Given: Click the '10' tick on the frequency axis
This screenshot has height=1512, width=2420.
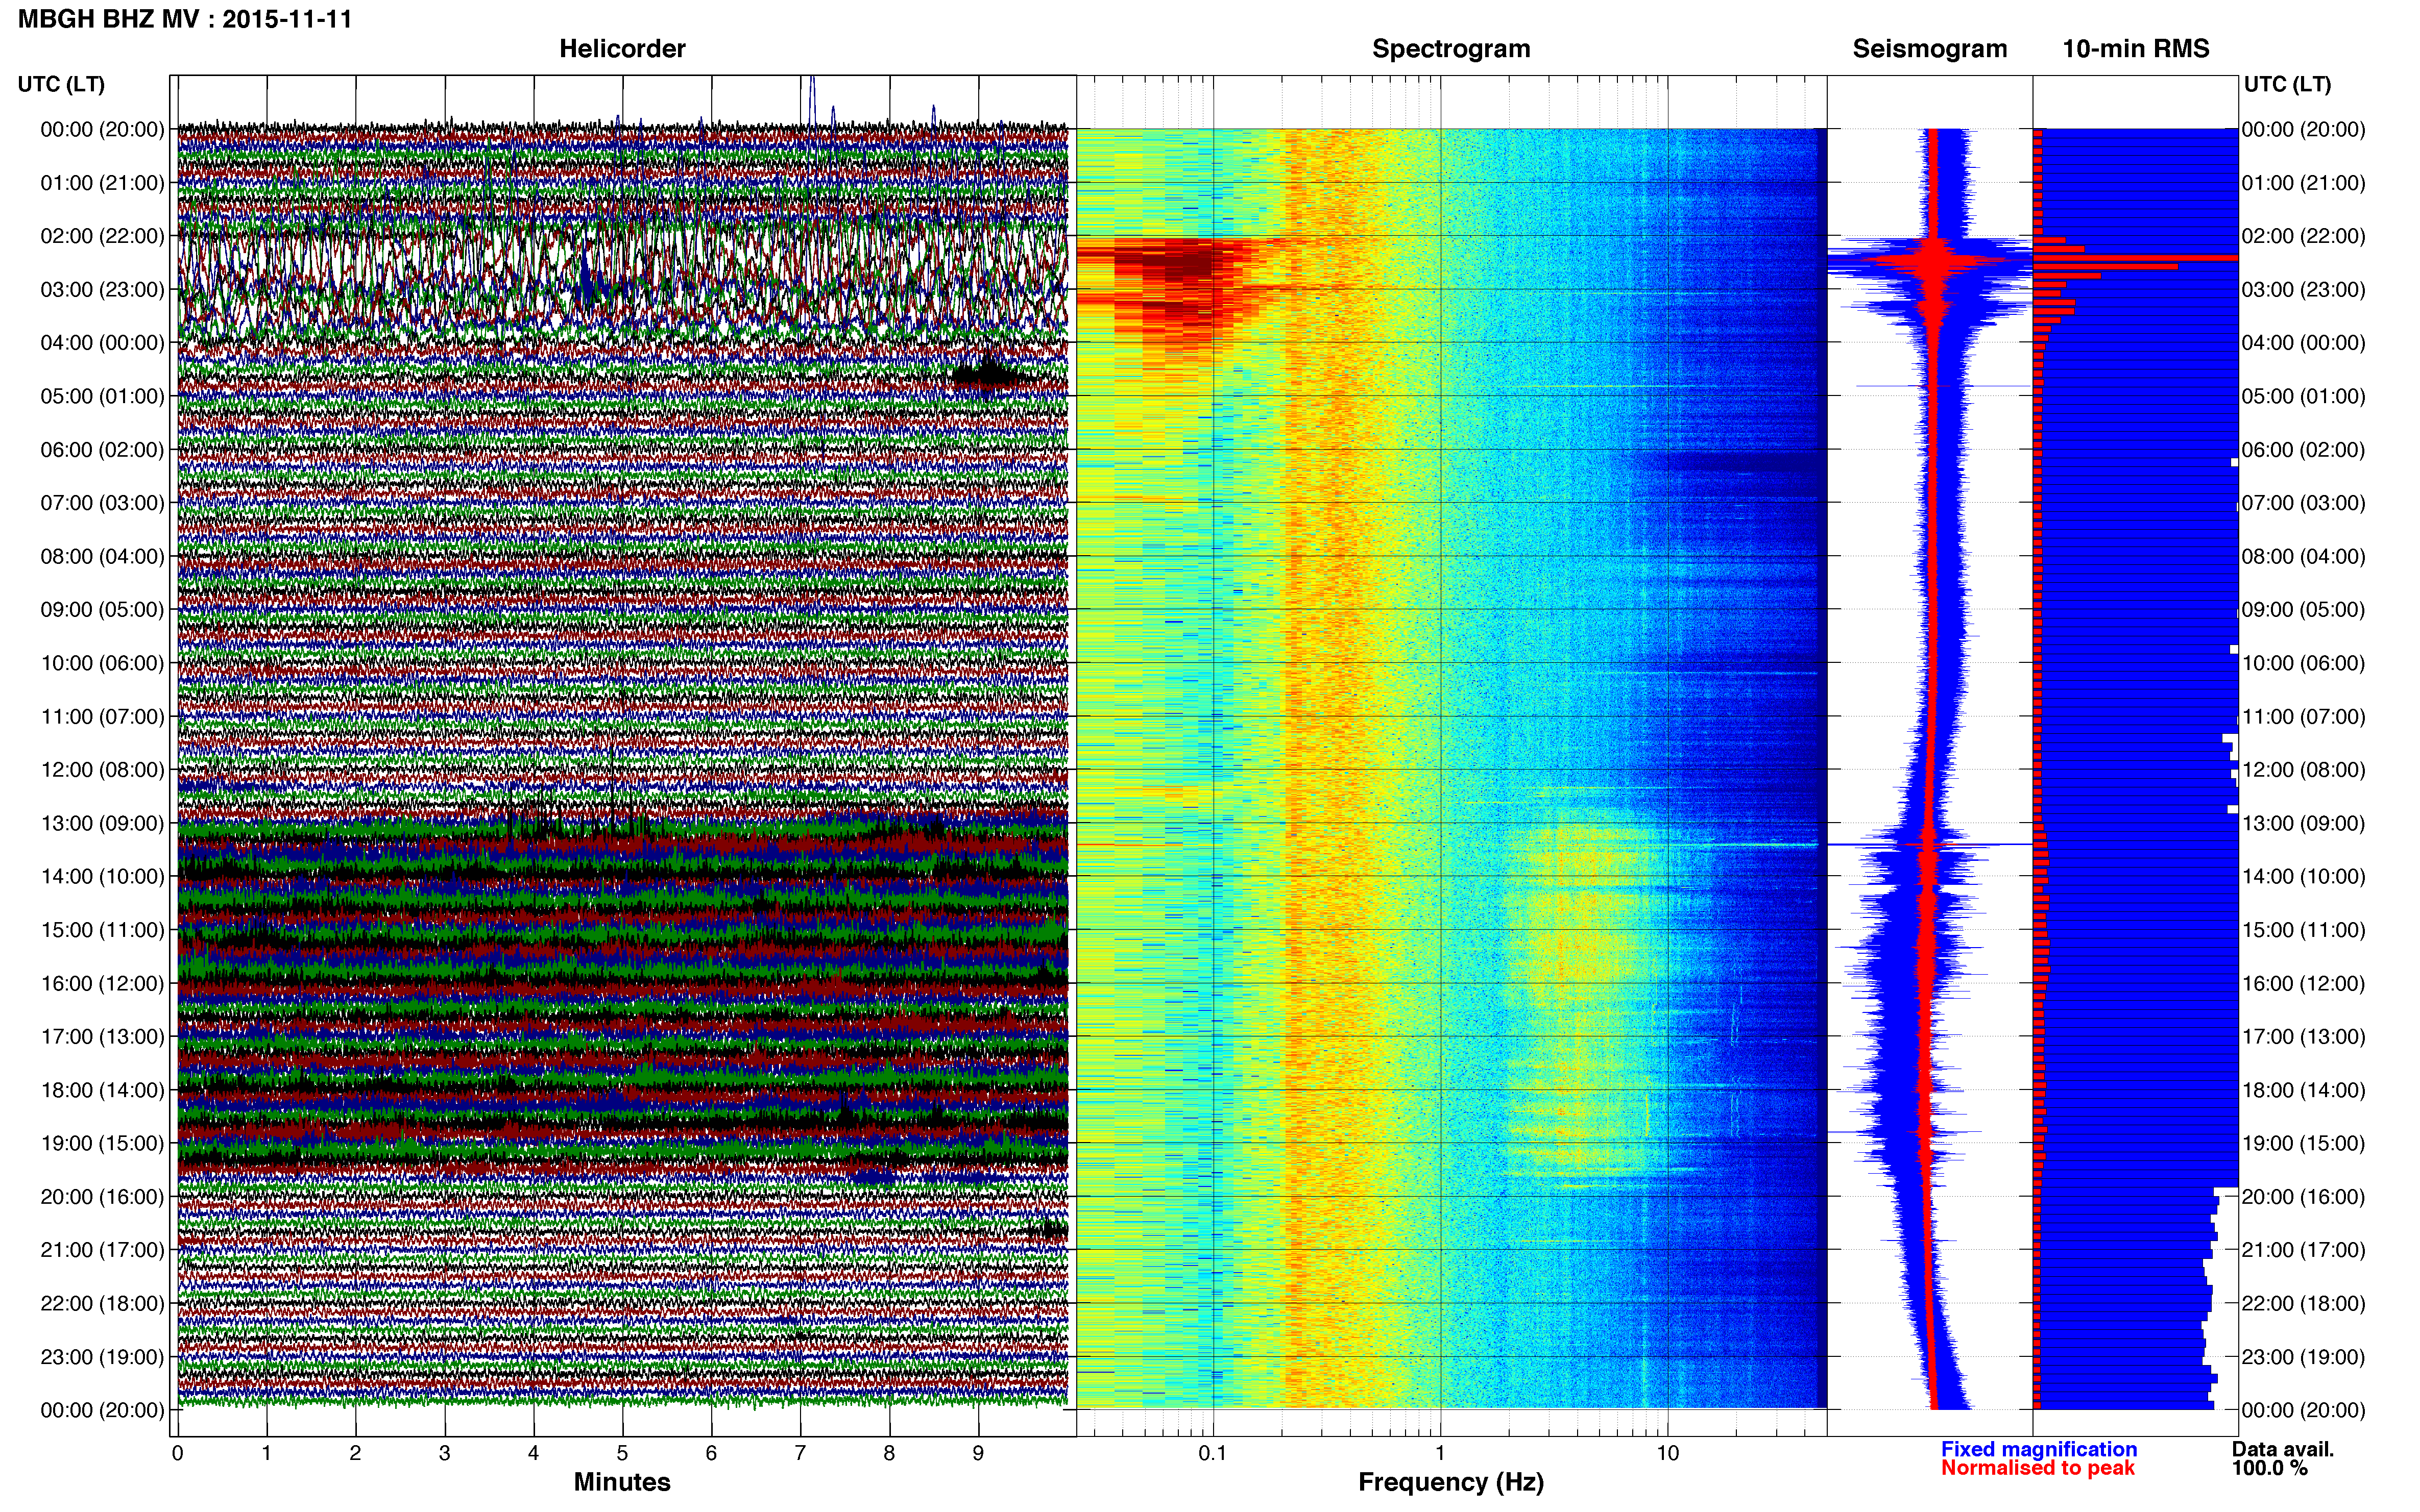Looking at the screenshot, I should pos(1667,1453).
